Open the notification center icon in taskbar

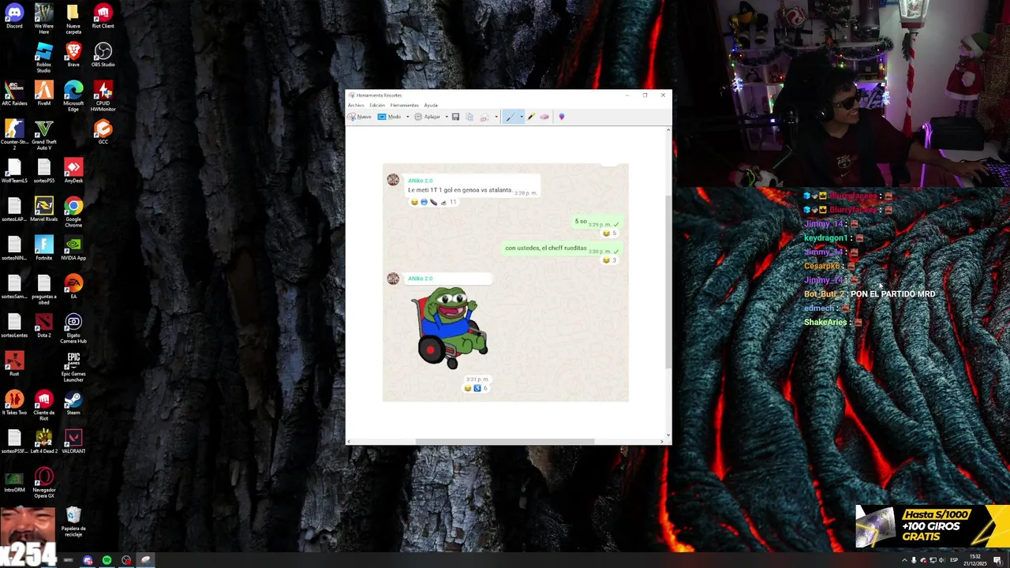(998, 560)
